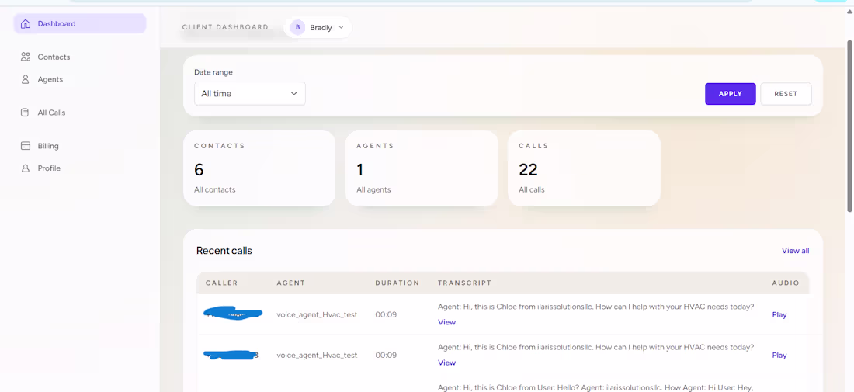Select the Agents count card showing 1
Viewport: 854px width, 392px height.
click(x=422, y=168)
